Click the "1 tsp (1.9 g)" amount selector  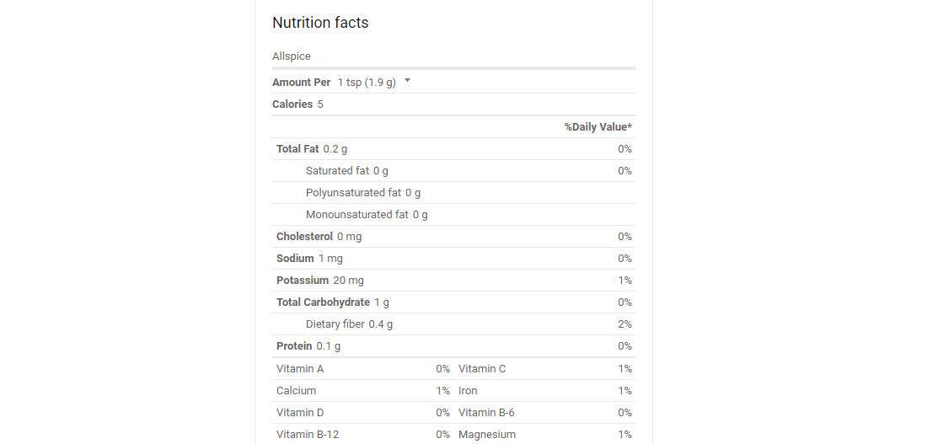[367, 83]
